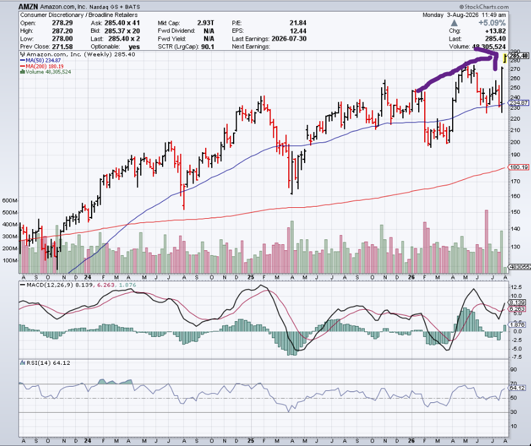Click the Next Earnings label

tap(251, 47)
